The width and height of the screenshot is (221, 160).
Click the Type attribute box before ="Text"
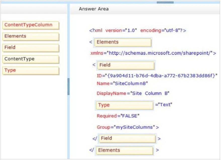124,105
